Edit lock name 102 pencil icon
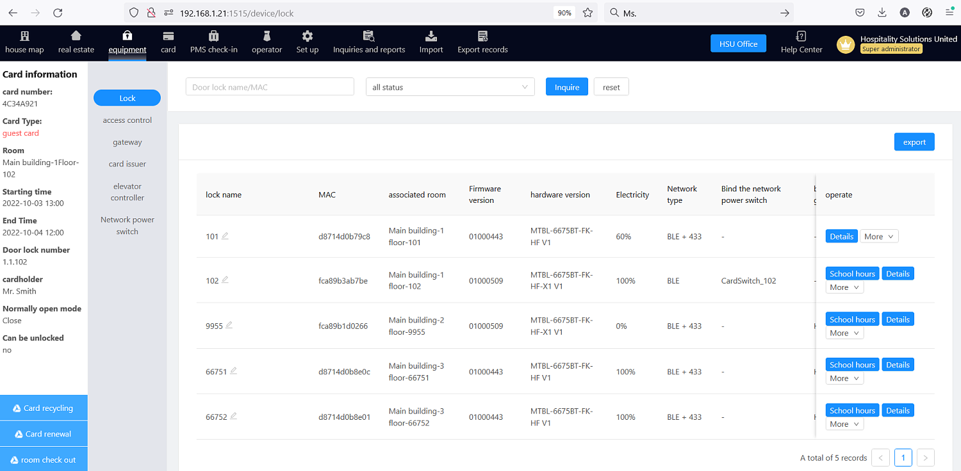The image size is (961, 471). 225,280
